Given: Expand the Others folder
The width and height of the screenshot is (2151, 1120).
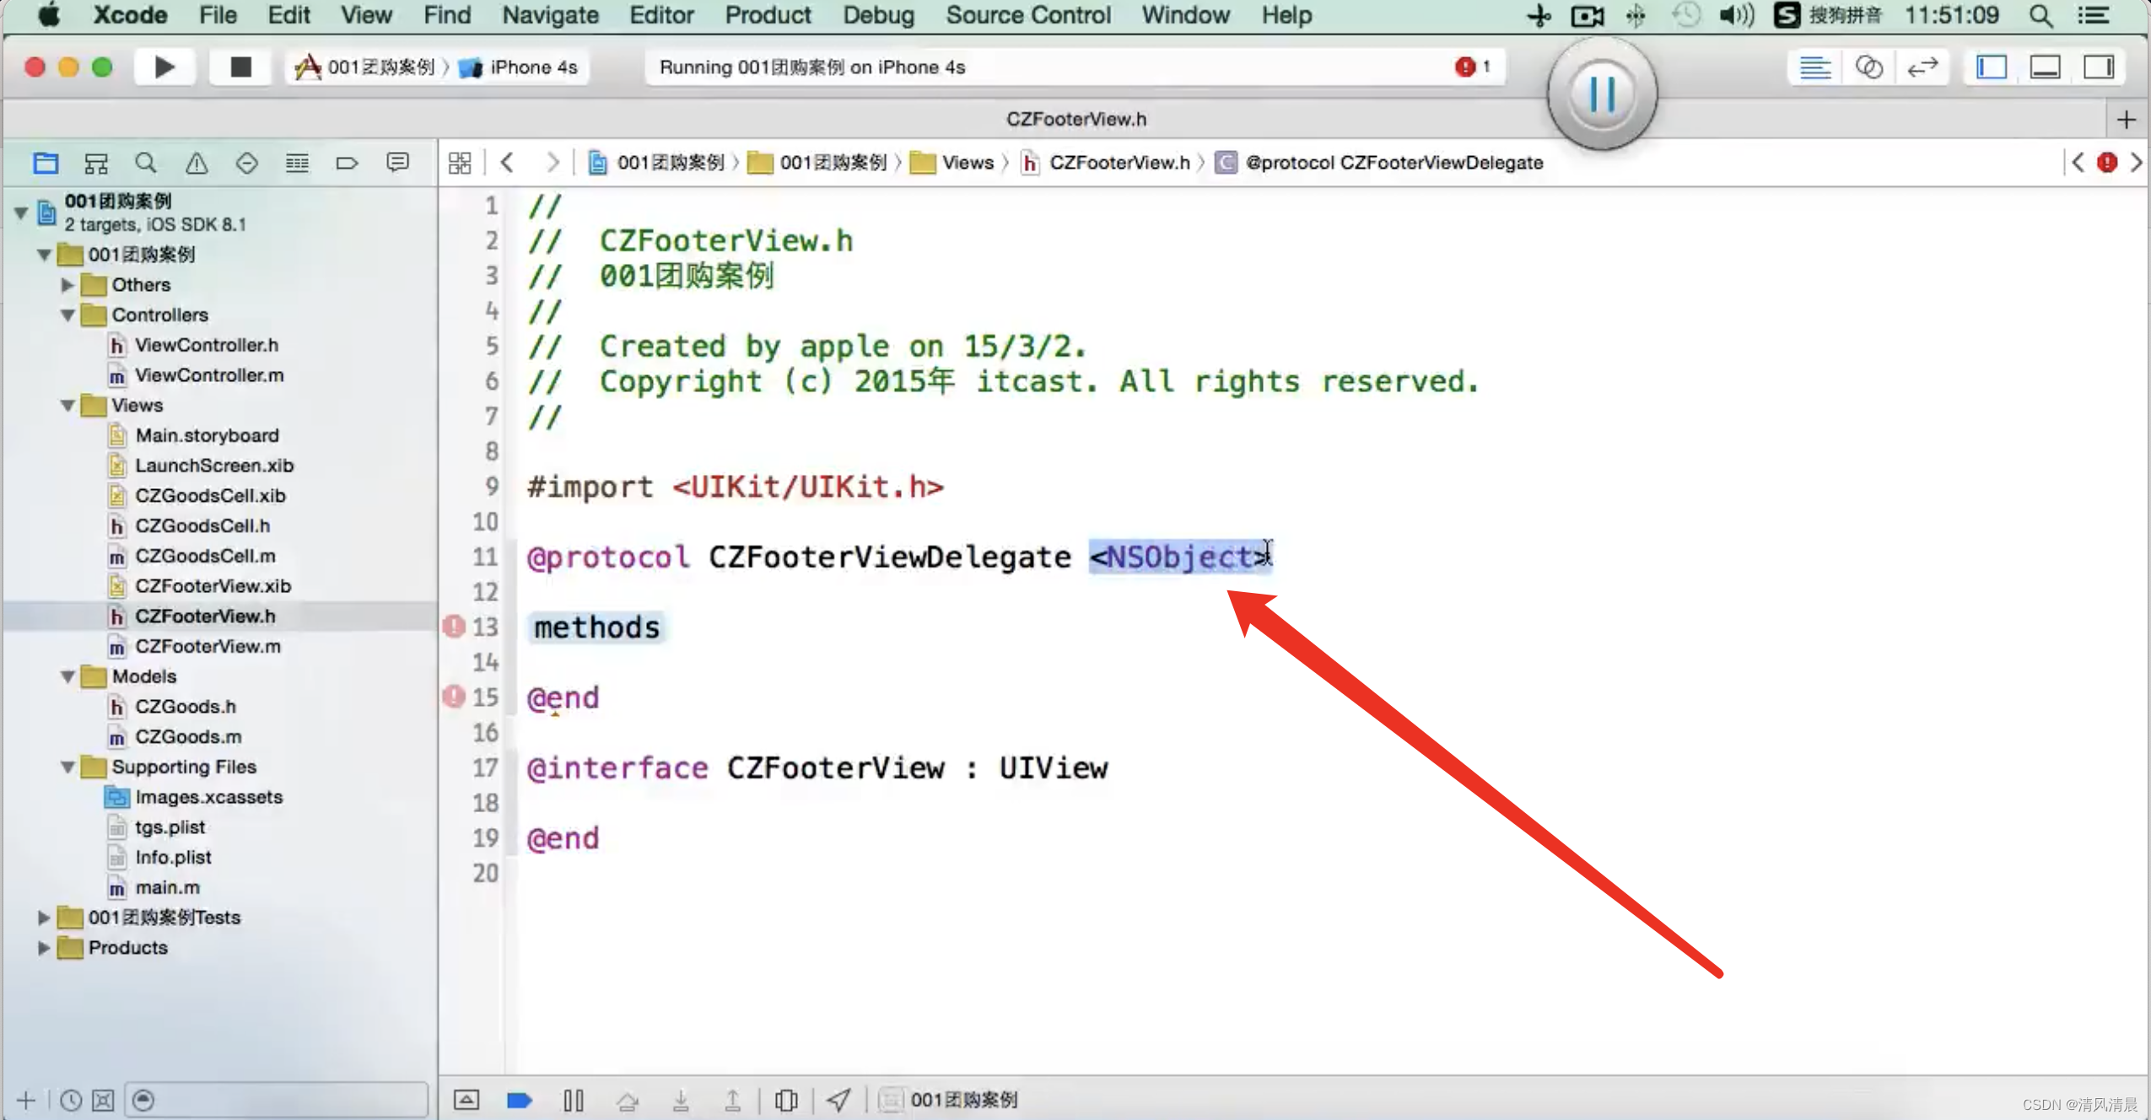Looking at the screenshot, I should tap(67, 285).
